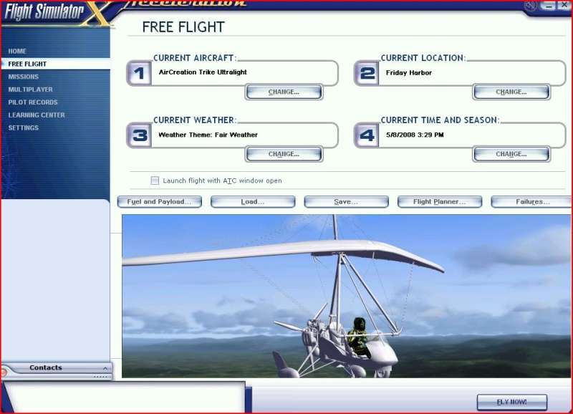Click Change under Current Time and Season
The width and height of the screenshot is (573, 414).
pos(511,154)
